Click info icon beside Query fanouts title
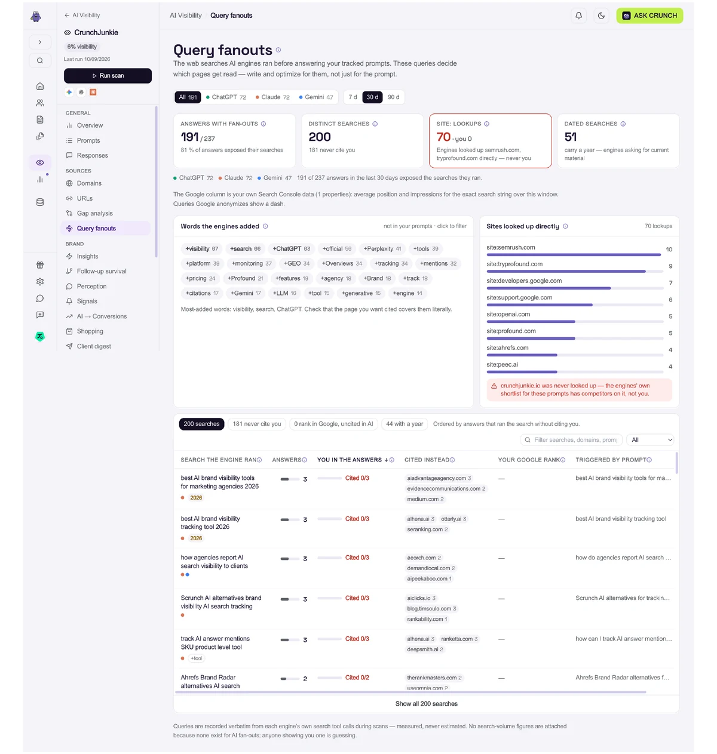The width and height of the screenshot is (717, 754). pos(278,50)
